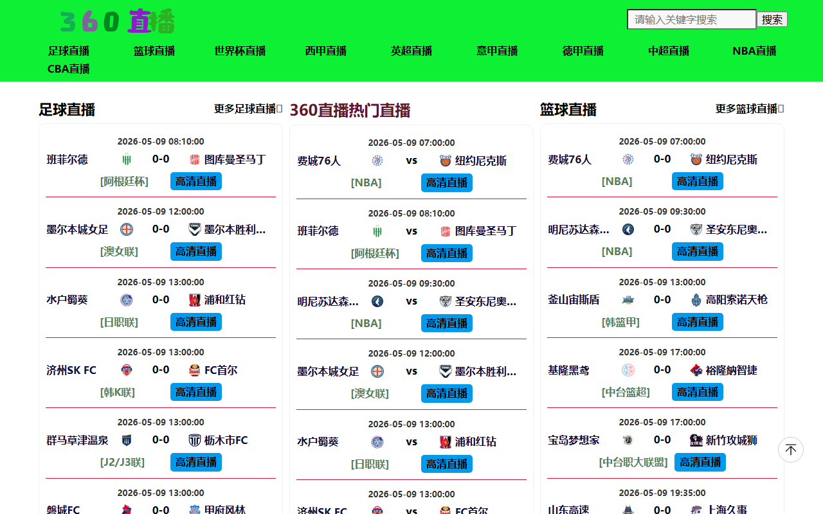Click 高清直播 for 墨尔本城女足 in 足球直播 column

(196, 251)
